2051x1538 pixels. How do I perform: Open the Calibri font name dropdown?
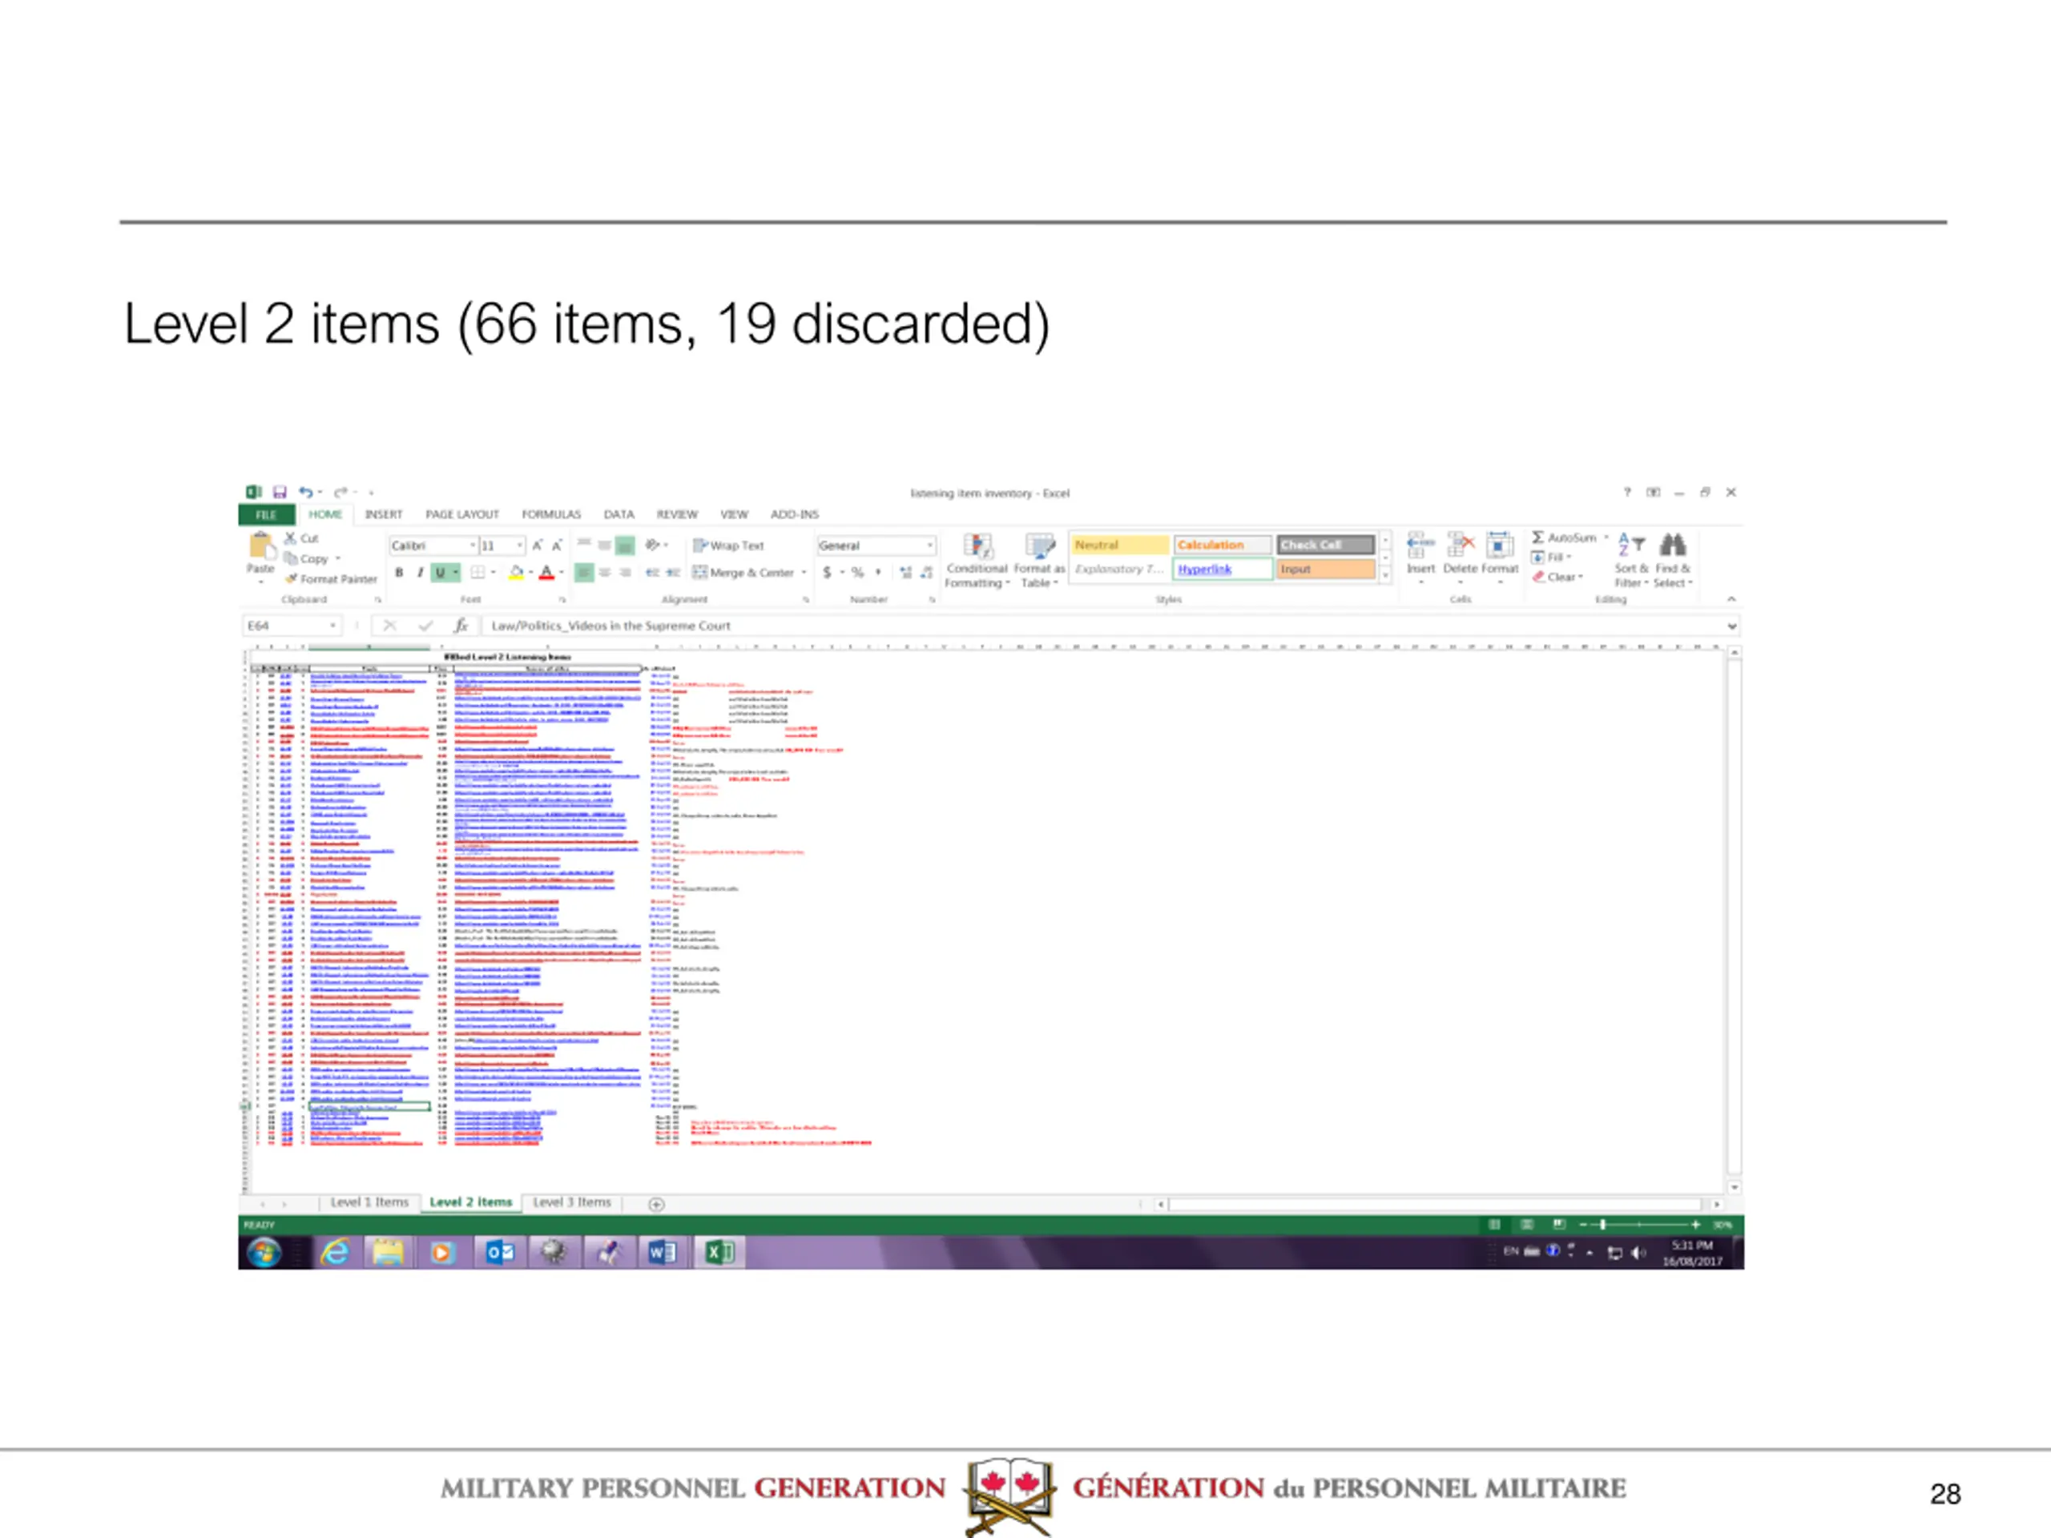coord(472,546)
